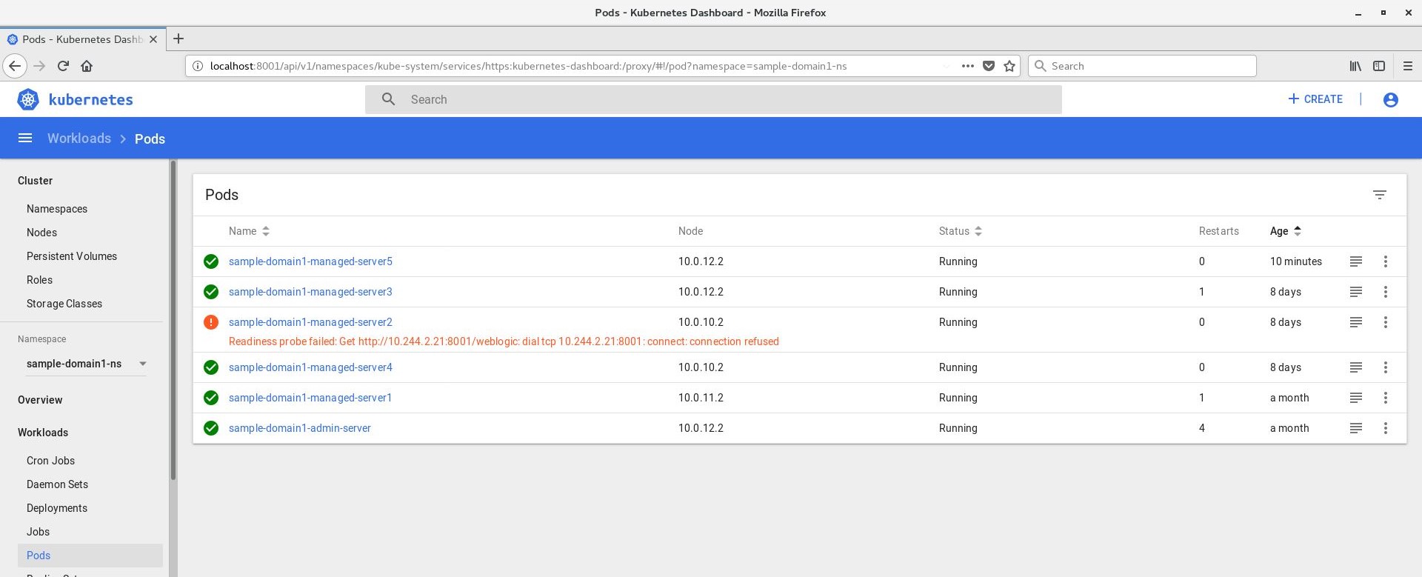
Task: Open the page actions ellipsis in URL bar
Action: (967, 66)
